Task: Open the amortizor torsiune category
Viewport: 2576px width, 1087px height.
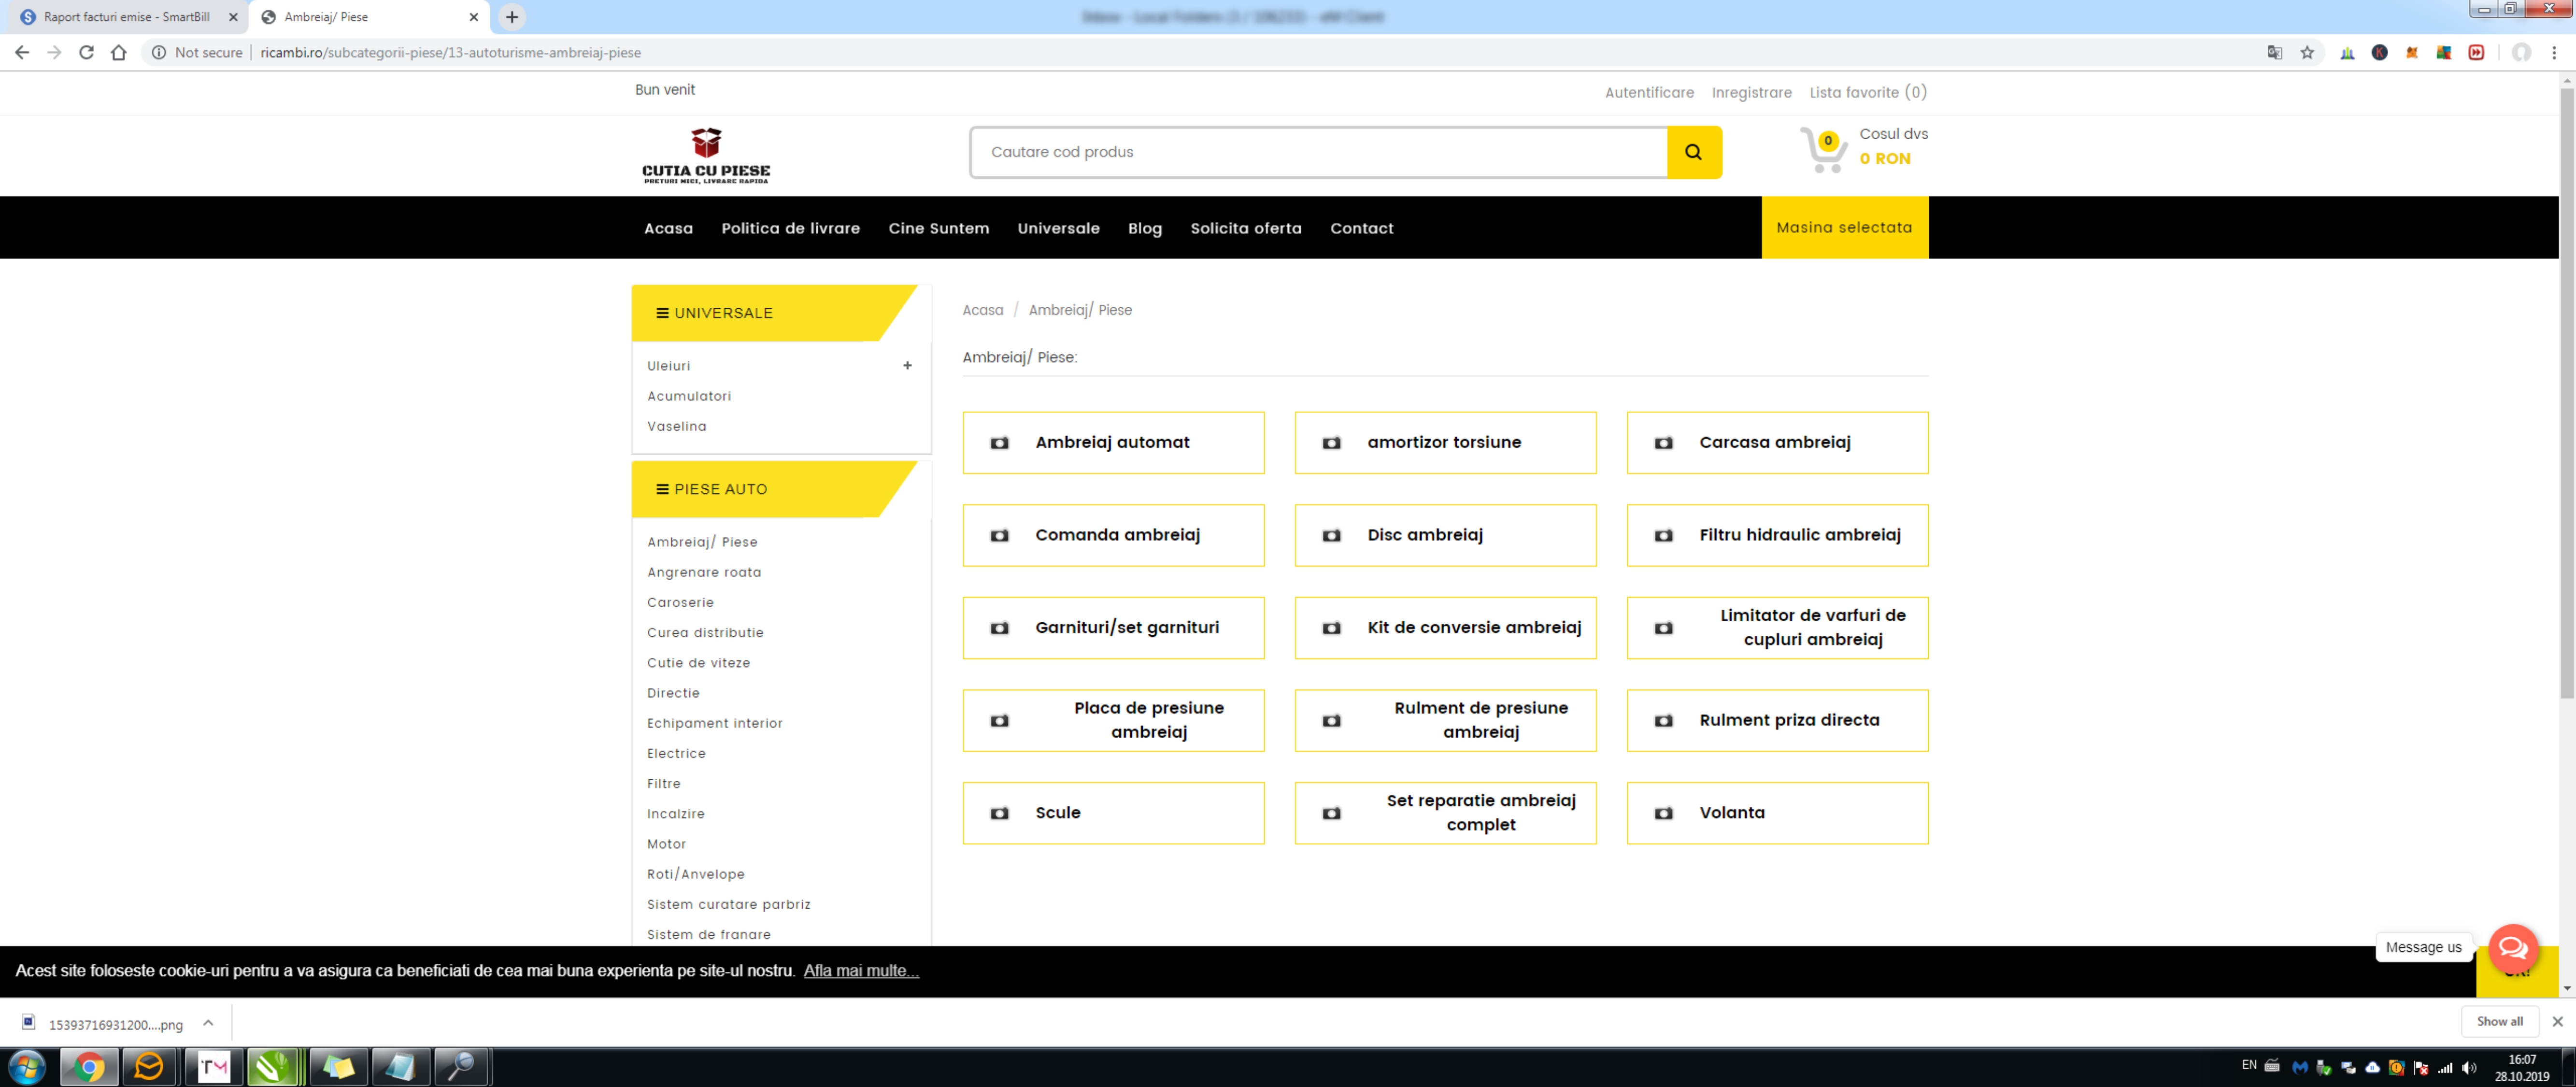Action: tap(1445, 442)
